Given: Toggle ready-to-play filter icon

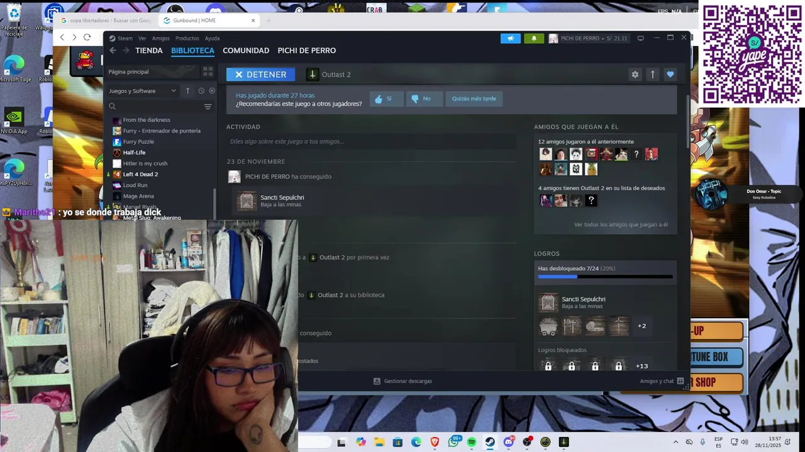Looking at the screenshot, I should pos(212,91).
